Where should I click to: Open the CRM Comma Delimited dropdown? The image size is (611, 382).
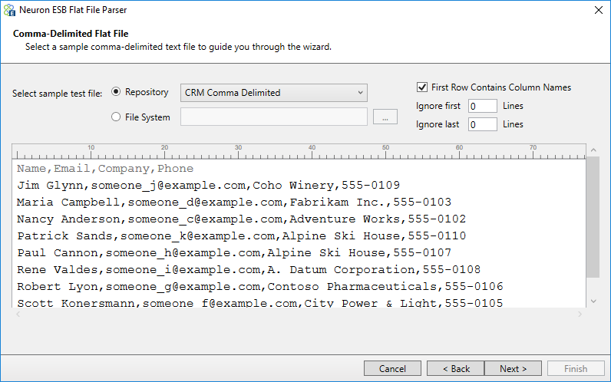tap(273, 93)
